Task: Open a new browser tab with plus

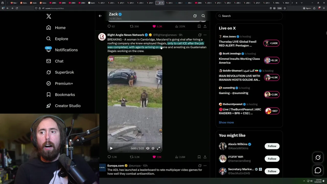Action: click(296, 3)
